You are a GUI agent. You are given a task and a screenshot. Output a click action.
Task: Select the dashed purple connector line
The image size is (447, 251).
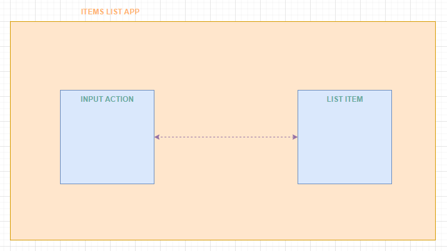click(x=226, y=137)
